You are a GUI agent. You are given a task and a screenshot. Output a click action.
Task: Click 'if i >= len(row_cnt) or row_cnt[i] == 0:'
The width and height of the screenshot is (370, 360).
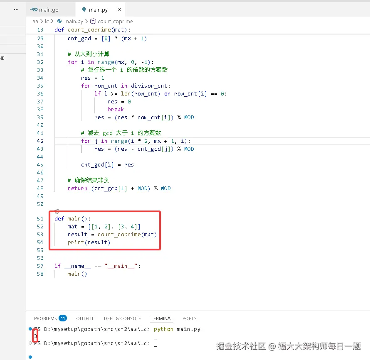pyautogui.click(x=160, y=94)
